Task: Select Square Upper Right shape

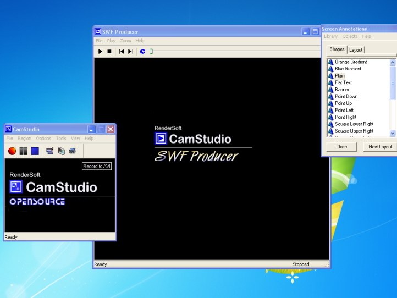Action: point(354,131)
